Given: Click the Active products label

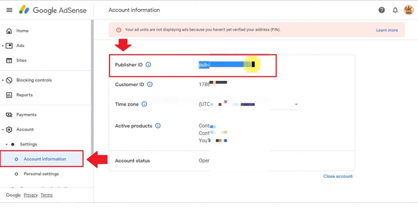Looking at the screenshot, I should pyautogui.click(x=133, y=126).
